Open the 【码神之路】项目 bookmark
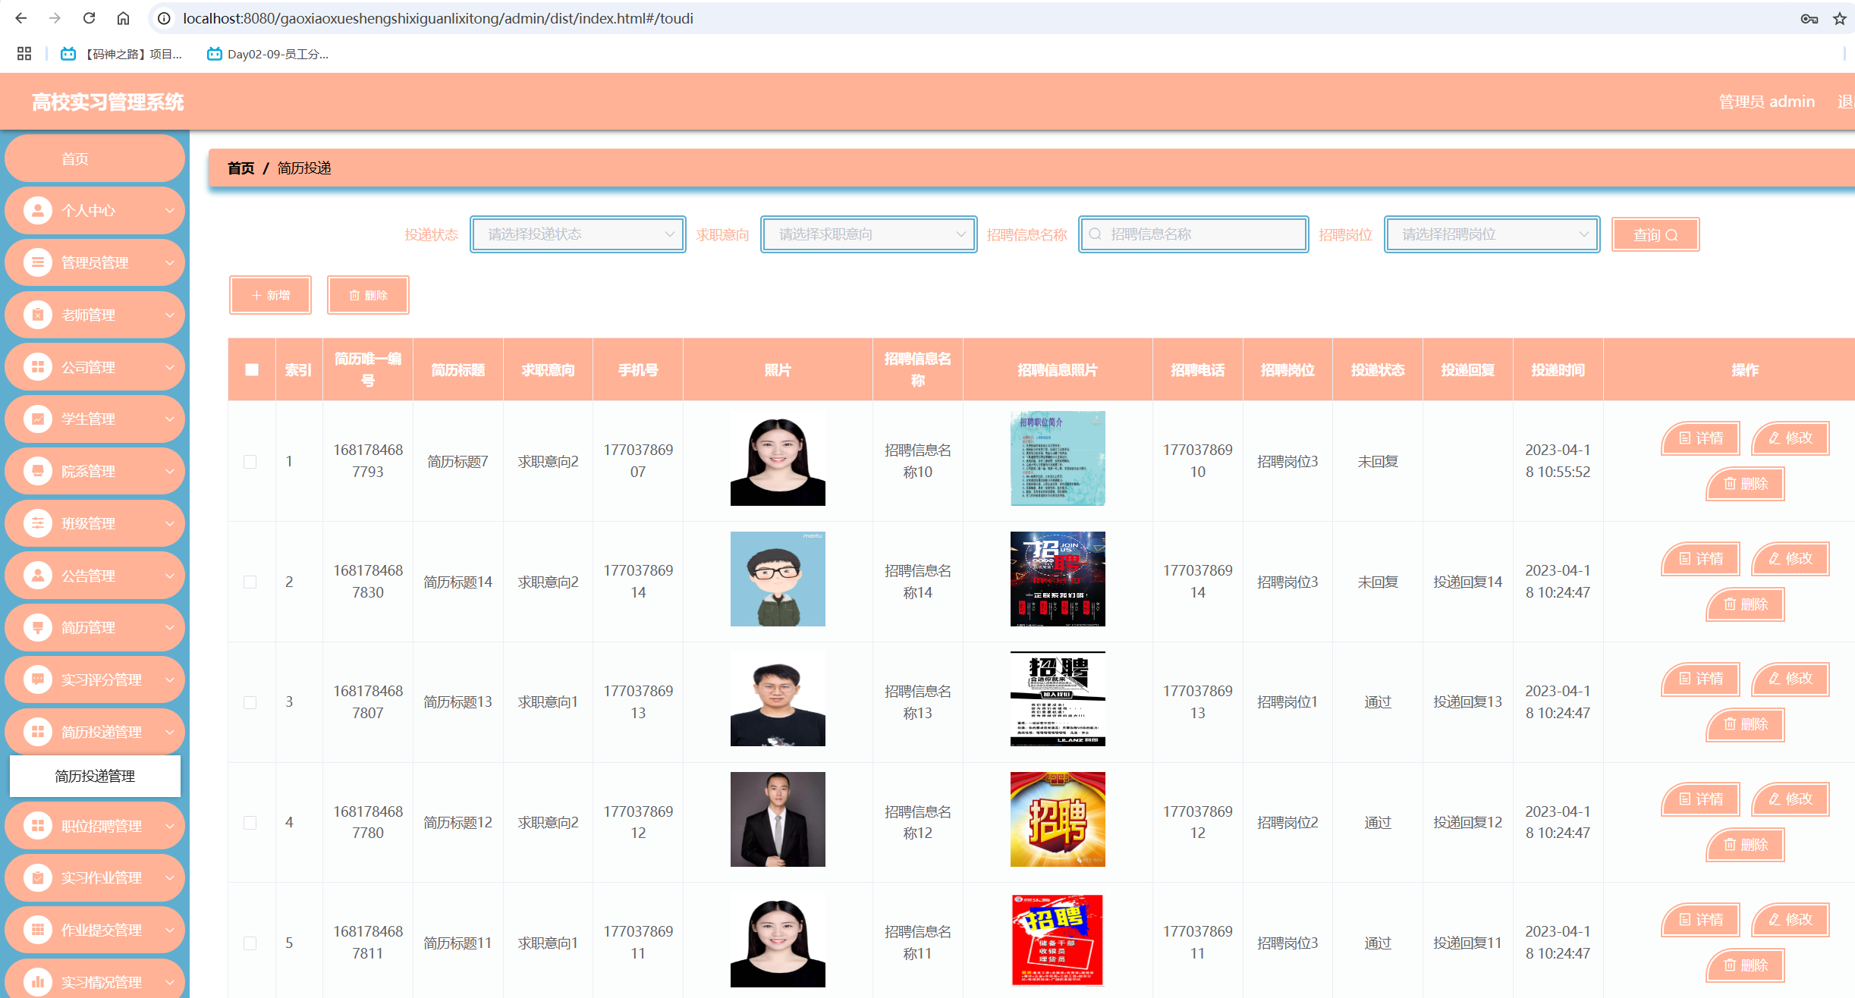This screenshot has width=1855, height=998. [121, 54]
